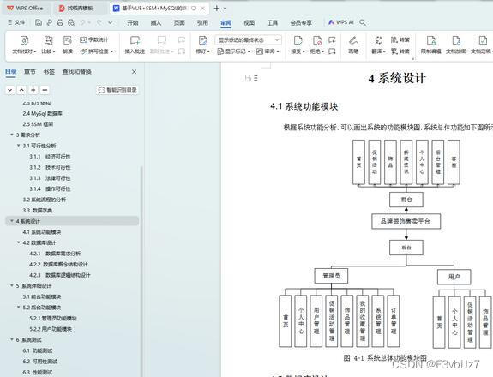Collapse the 4.2 数据库设计 outline node

coord(19,242)
